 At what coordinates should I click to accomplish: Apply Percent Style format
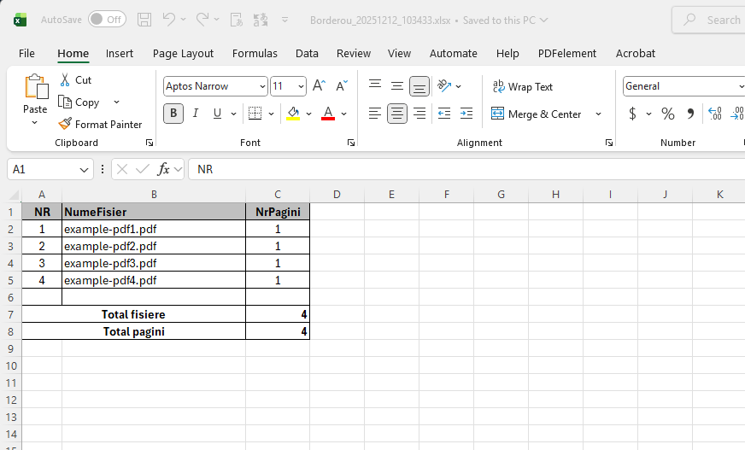point(668,114)
